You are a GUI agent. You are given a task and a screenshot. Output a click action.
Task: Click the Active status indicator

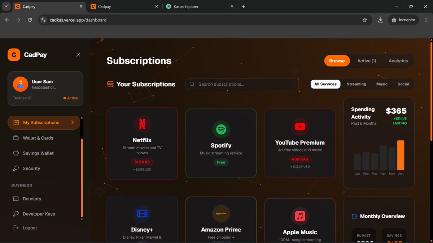pos(71,98)
